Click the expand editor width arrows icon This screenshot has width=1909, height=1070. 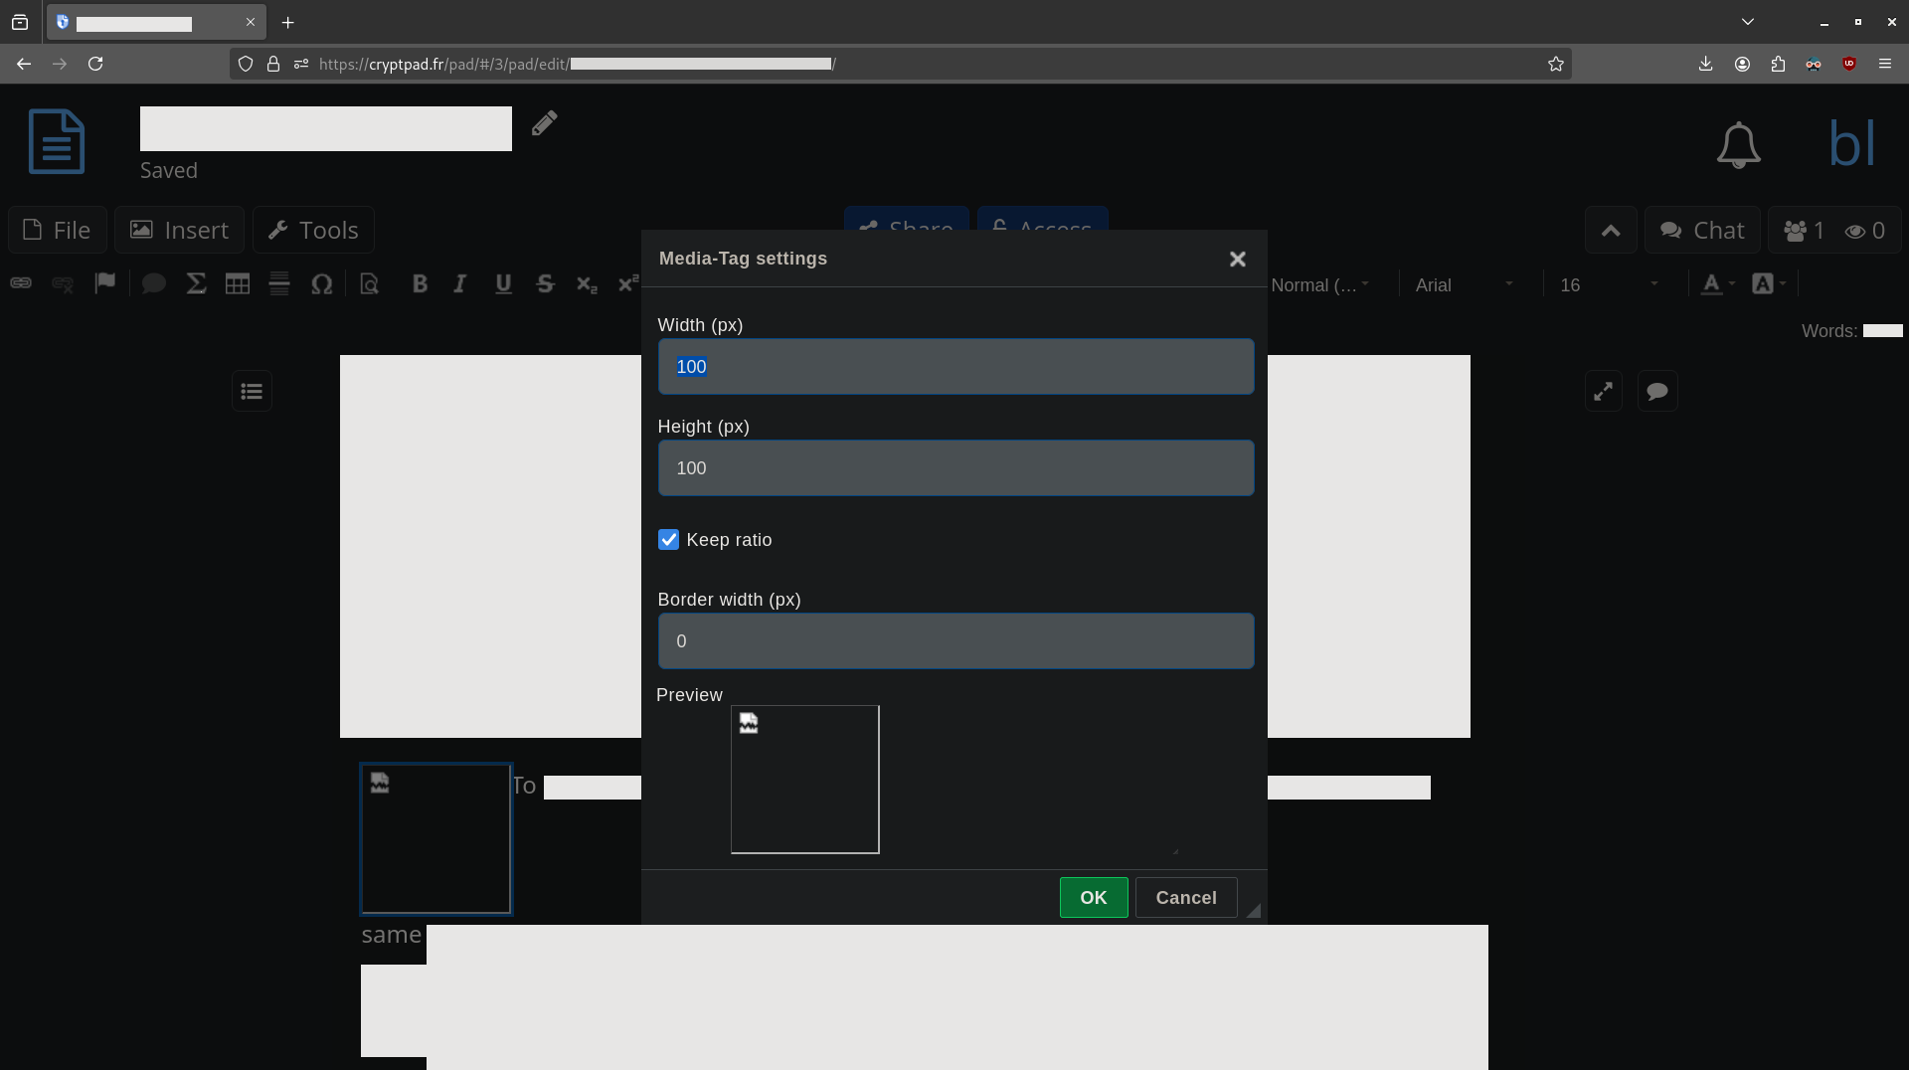(1603, 392)
